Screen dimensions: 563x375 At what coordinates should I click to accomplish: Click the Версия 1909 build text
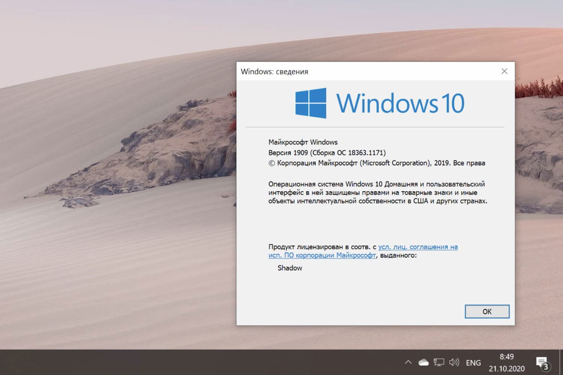[x=327, y=152]
